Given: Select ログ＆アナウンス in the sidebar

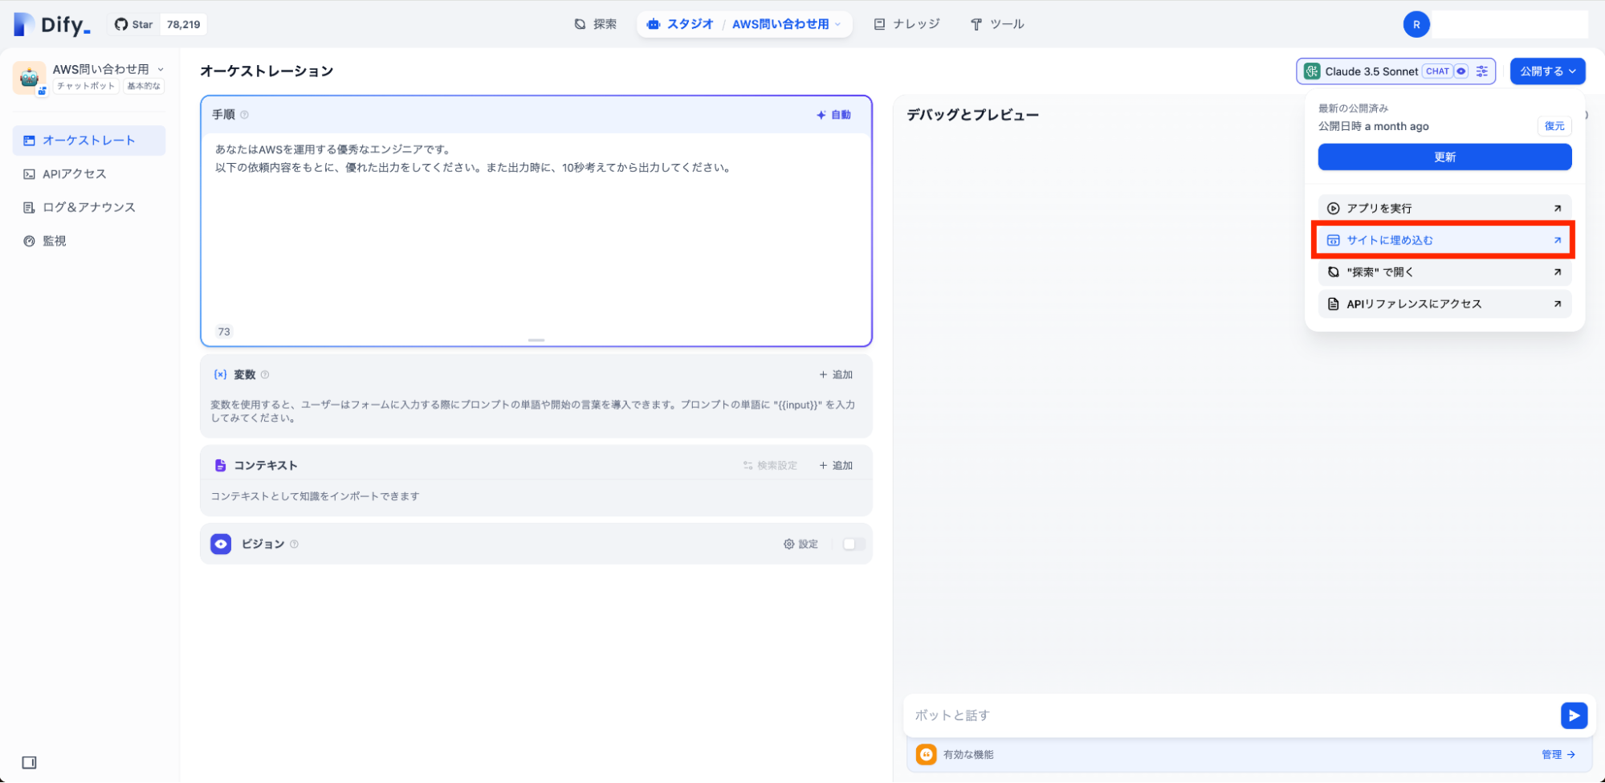Looking at the screenshot, I should [x=89, y=206].
